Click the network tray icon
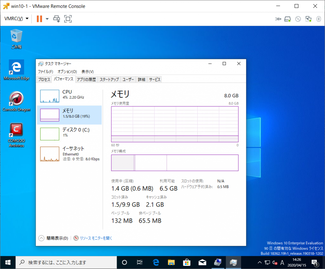This screenshot has width=325, height=269. [x=267, y=263]
